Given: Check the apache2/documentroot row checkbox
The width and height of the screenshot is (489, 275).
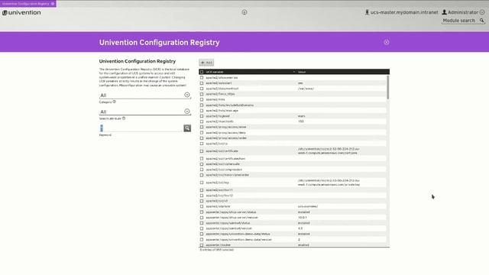Looking at the screenshot, I should pos(202,89).
